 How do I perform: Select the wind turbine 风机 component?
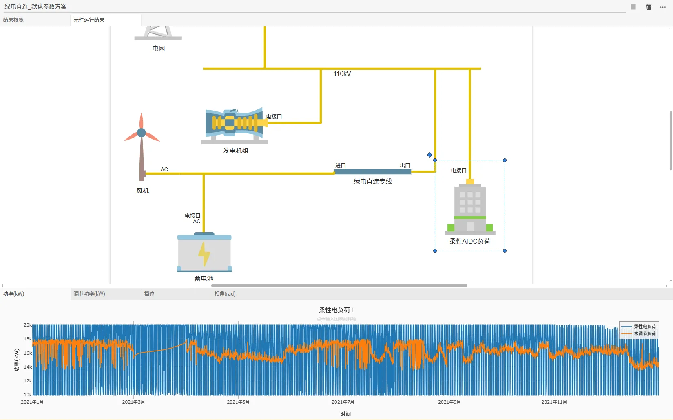tap(142, 147)
